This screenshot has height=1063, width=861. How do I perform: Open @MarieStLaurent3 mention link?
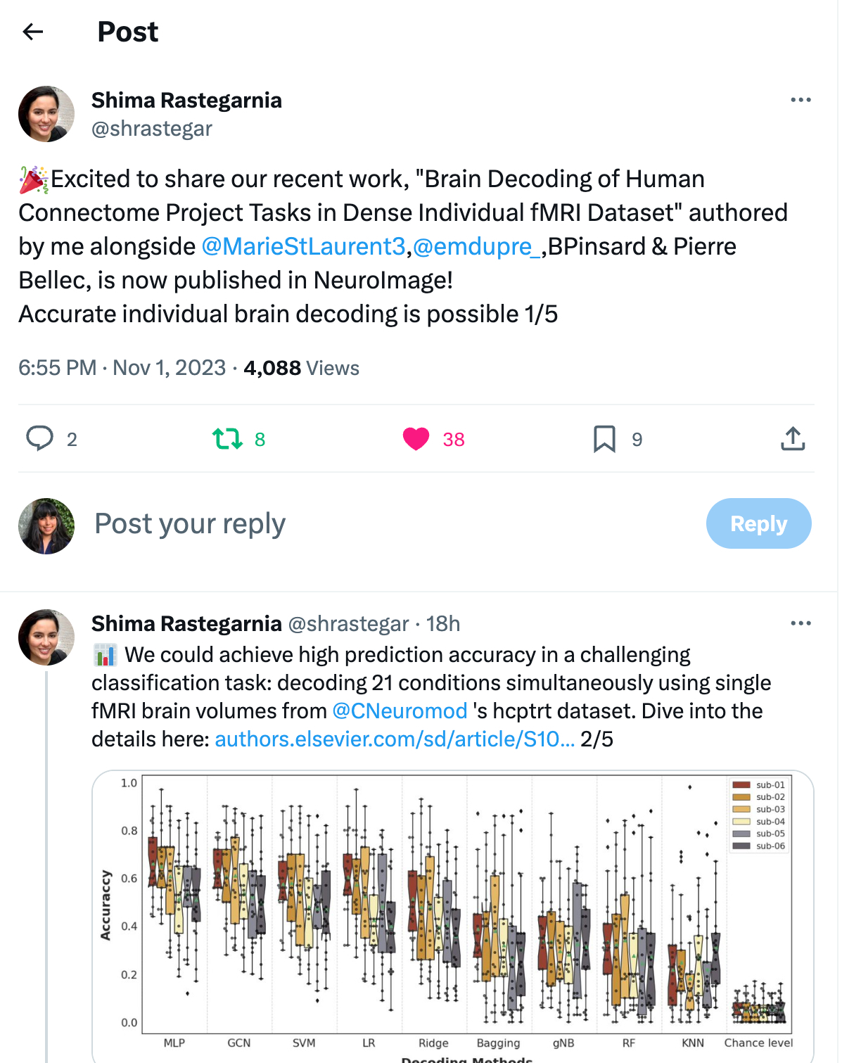click(x=303, y=246)
